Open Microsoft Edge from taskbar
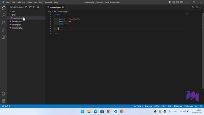Image resolution: width=204 pixels, height=115 pixels. (x=96, y=111)
